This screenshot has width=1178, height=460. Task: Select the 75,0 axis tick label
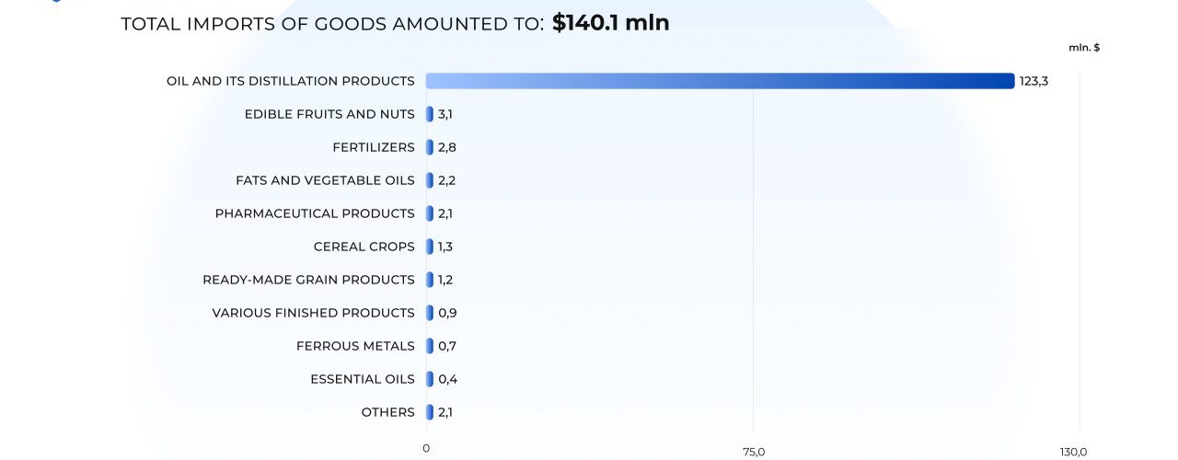point(753,451)
